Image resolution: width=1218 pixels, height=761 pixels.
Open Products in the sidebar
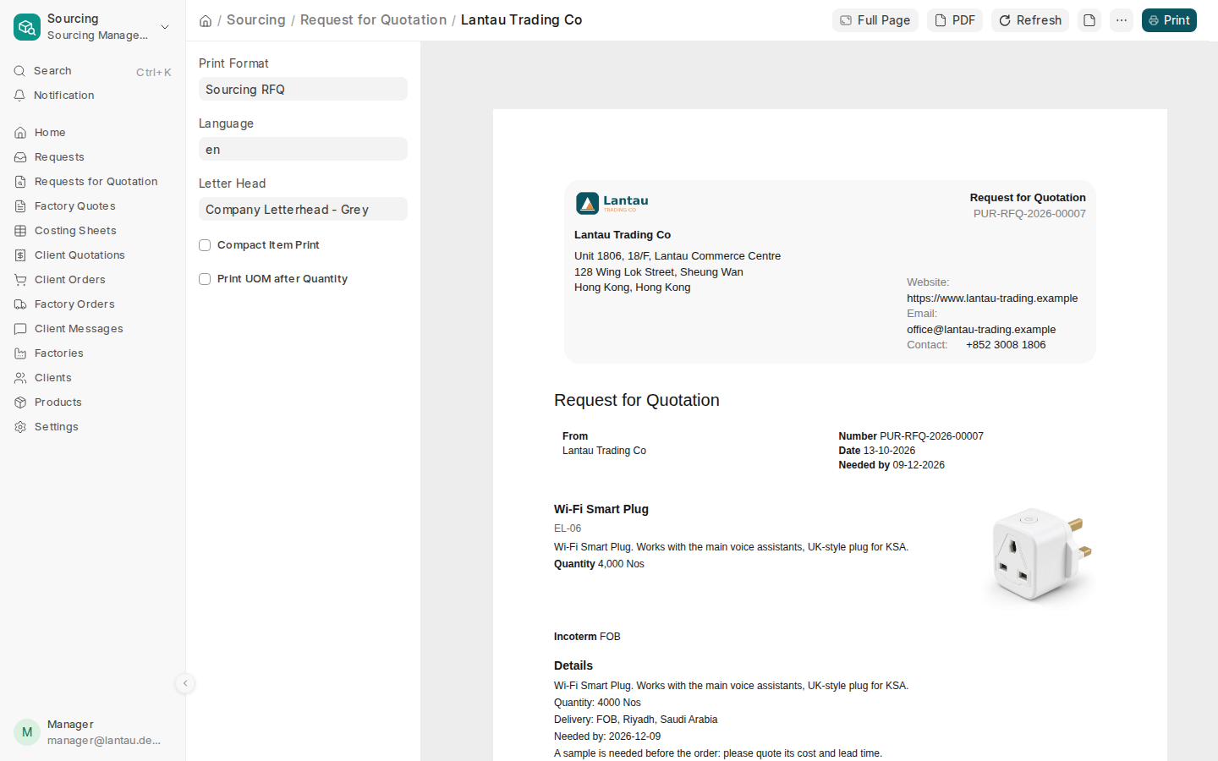[92, 402]
